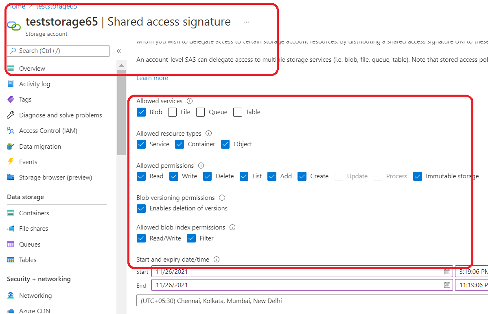Click info icon beside Allowed permissions
Viewport: 488px width, 314px height.
pyautogui.click(x=201, y=166)
